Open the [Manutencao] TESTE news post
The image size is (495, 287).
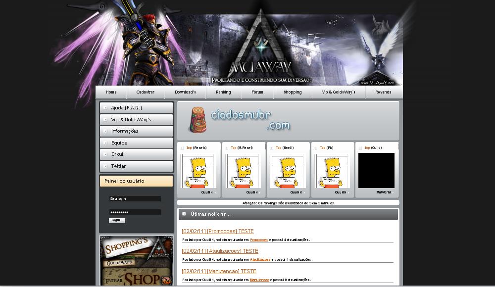(219, 271)
